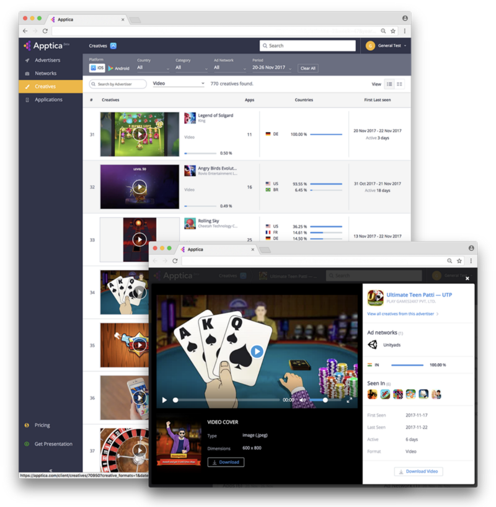496x507 pixels.
Task: Close the Apptica tab in front window
Action: coord(253,249)
